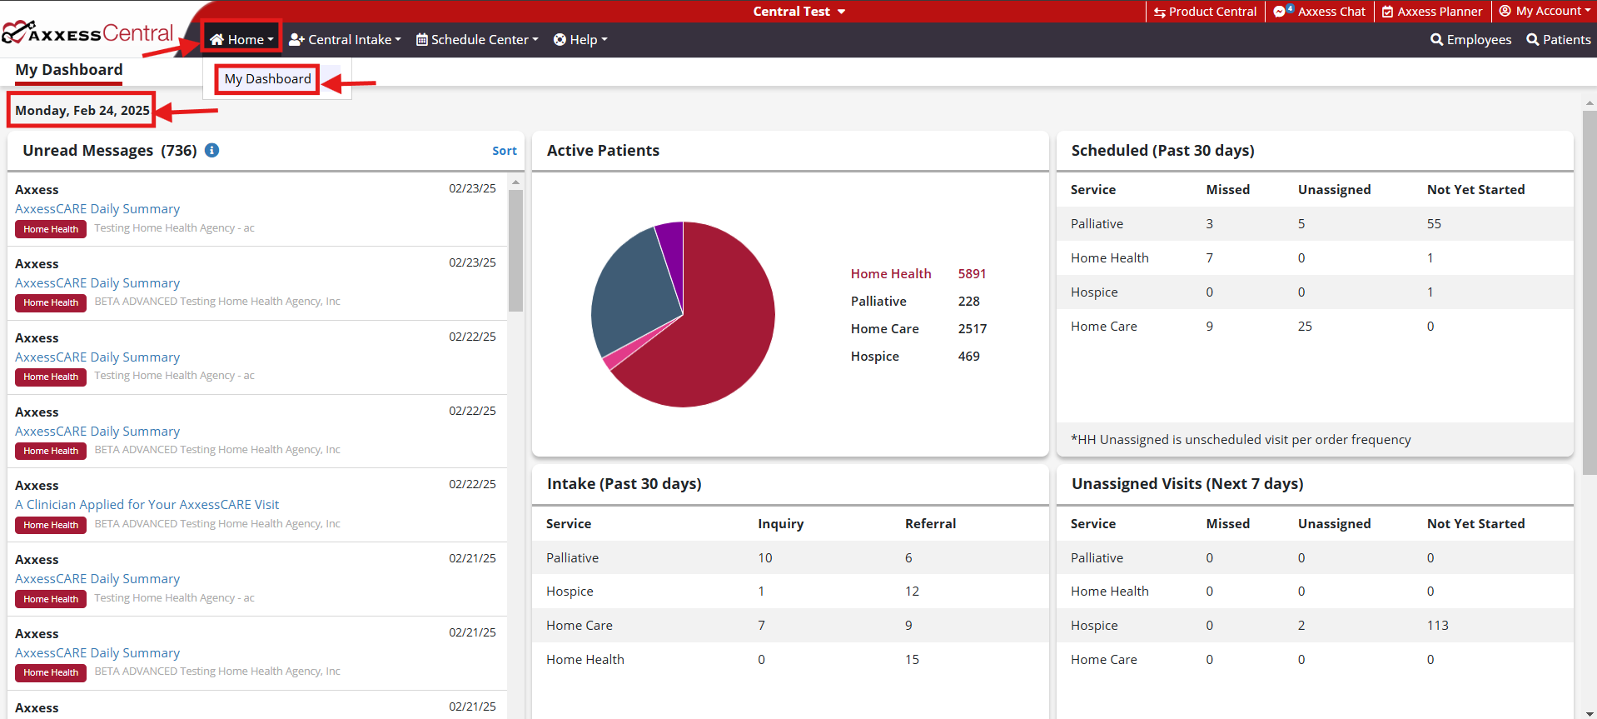Open the Home dropdown menu
The width and height of the screenshot is (1597, 719).
[241, 39]
